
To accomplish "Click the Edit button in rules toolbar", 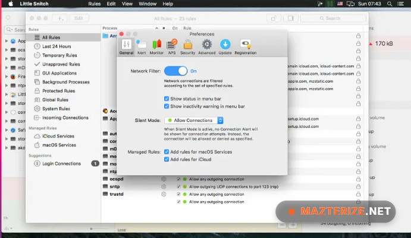I will [x=79, y=18].
